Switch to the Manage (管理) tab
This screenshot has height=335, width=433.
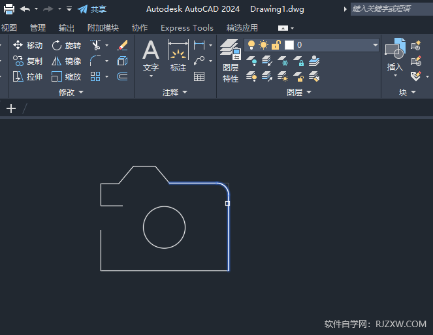(38, 28)
